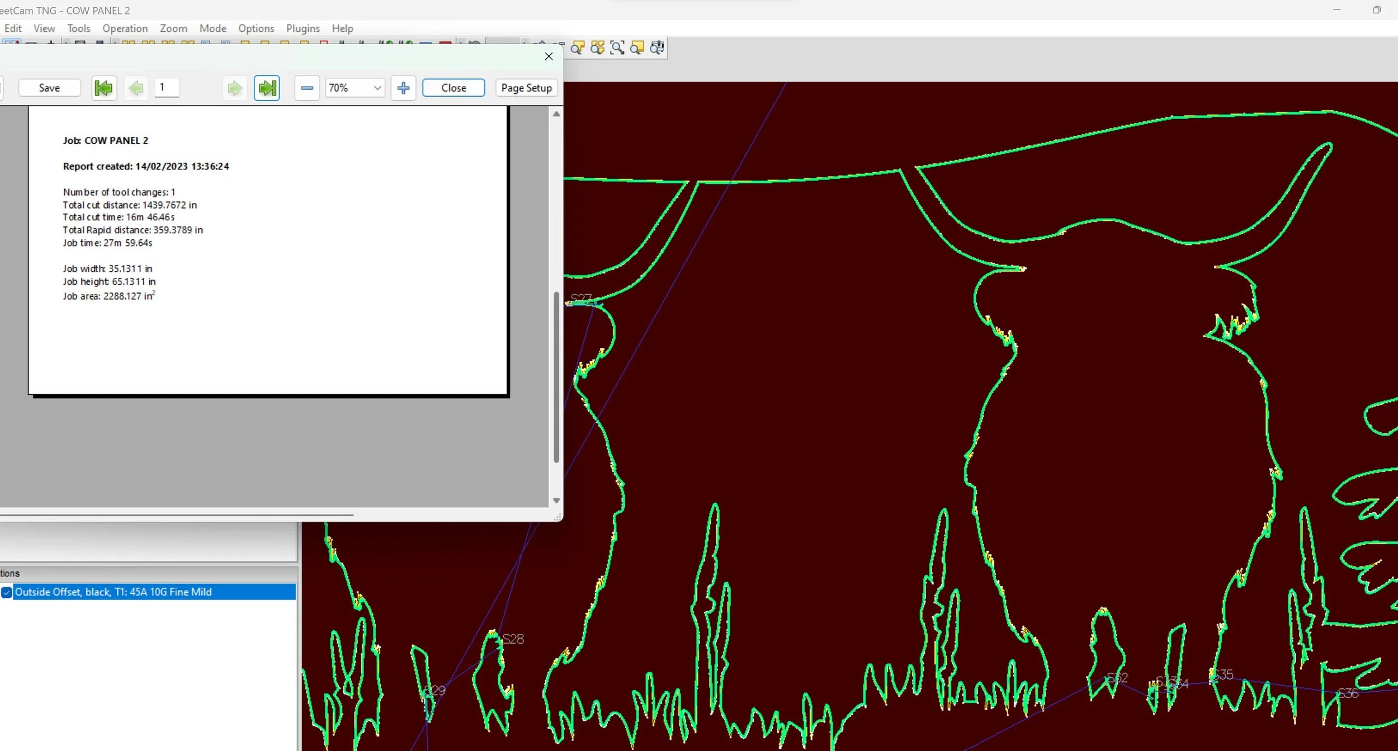Open the Zoom menu

click(173, 28)
